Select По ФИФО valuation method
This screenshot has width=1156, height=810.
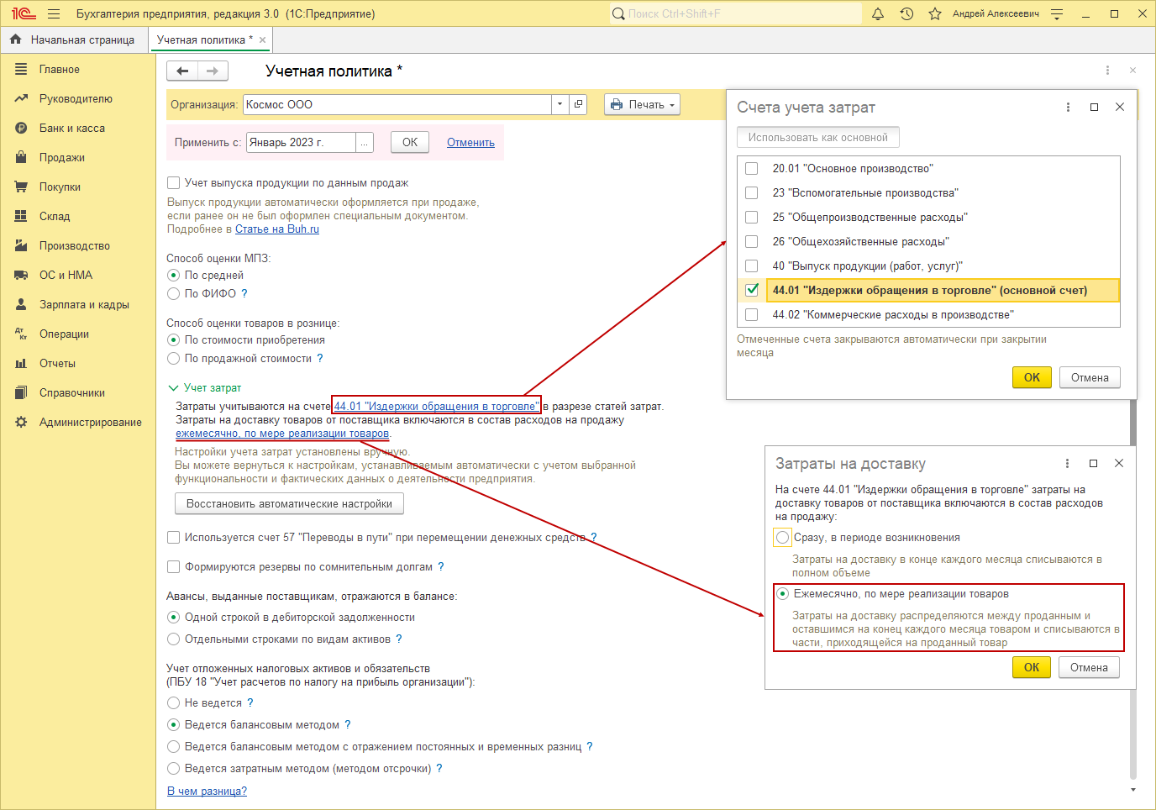click(x=173, y=293)
